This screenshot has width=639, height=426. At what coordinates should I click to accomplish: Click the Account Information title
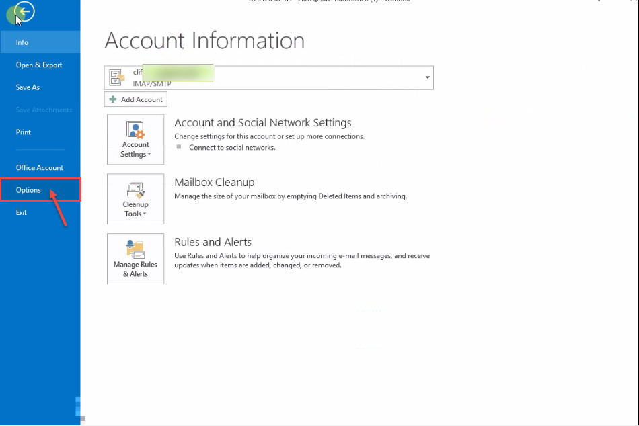[204, 40]
